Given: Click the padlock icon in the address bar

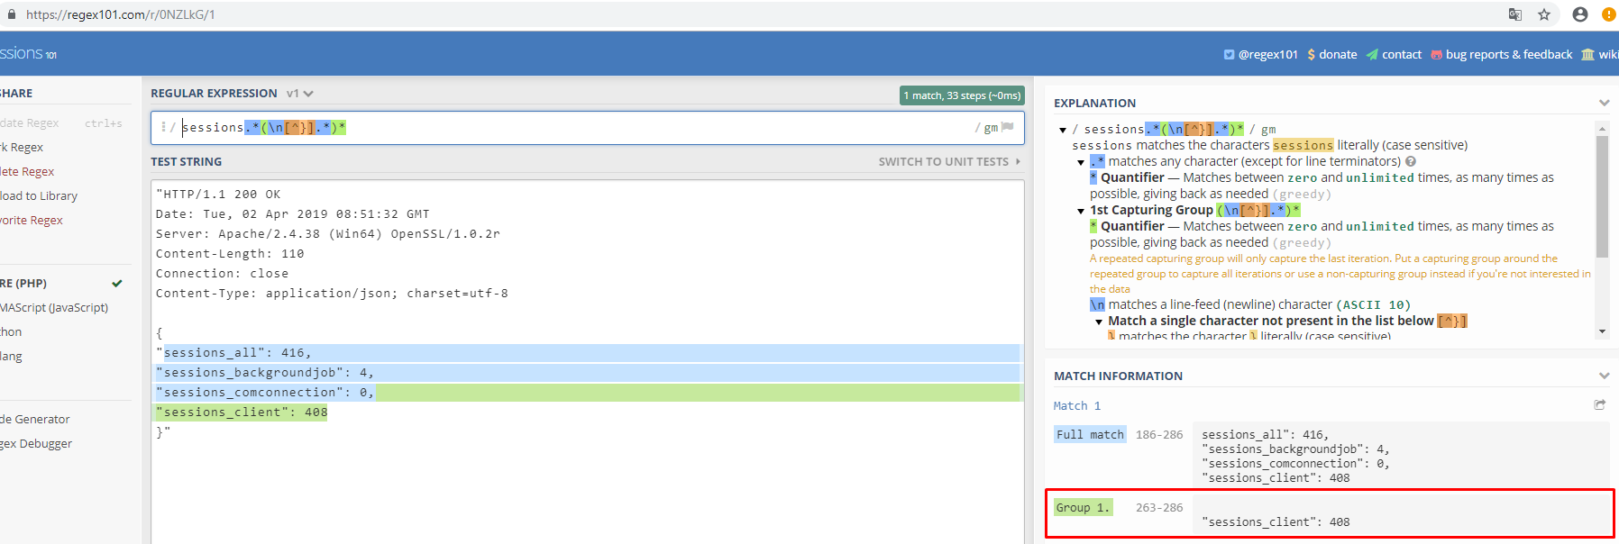Looking at the screenshot, I should [12, 14].
